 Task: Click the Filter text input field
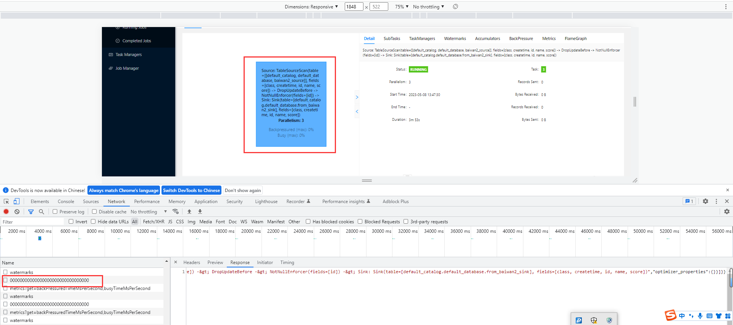click(x=32, y=222)
